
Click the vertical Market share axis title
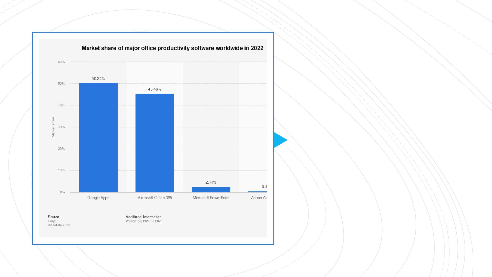click(53, 127)
